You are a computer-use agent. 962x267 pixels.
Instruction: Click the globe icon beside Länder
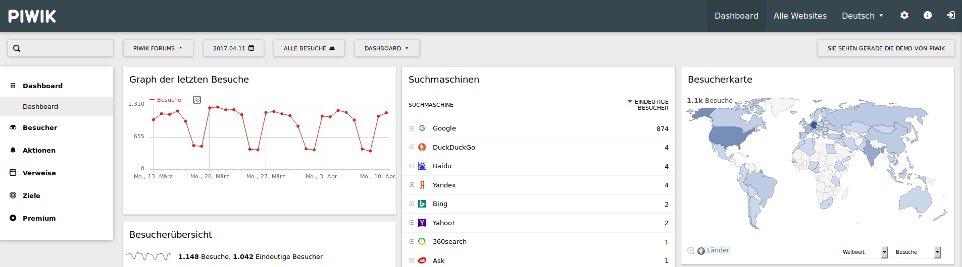[701, 251]
